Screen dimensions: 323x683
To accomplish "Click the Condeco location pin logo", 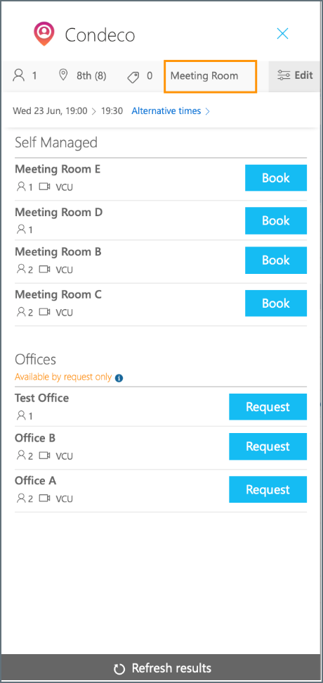I will (44, 35).
